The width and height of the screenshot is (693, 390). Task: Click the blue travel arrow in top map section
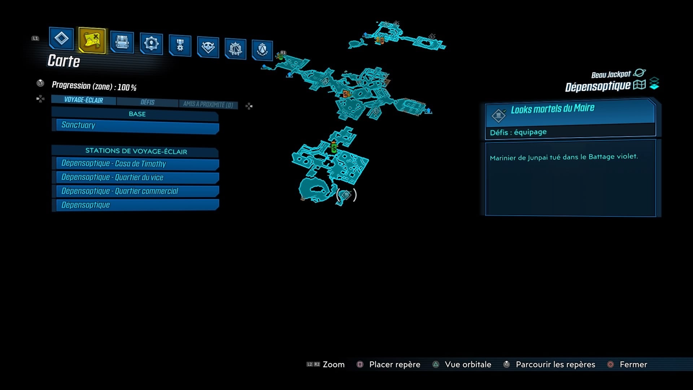(365, 35)
